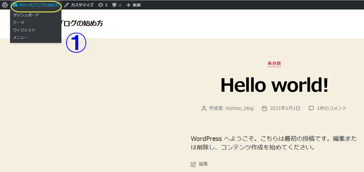Click the 編集 edit link below post
The height and width of the screenshot is (172, 364).
[x=203, y=164]
